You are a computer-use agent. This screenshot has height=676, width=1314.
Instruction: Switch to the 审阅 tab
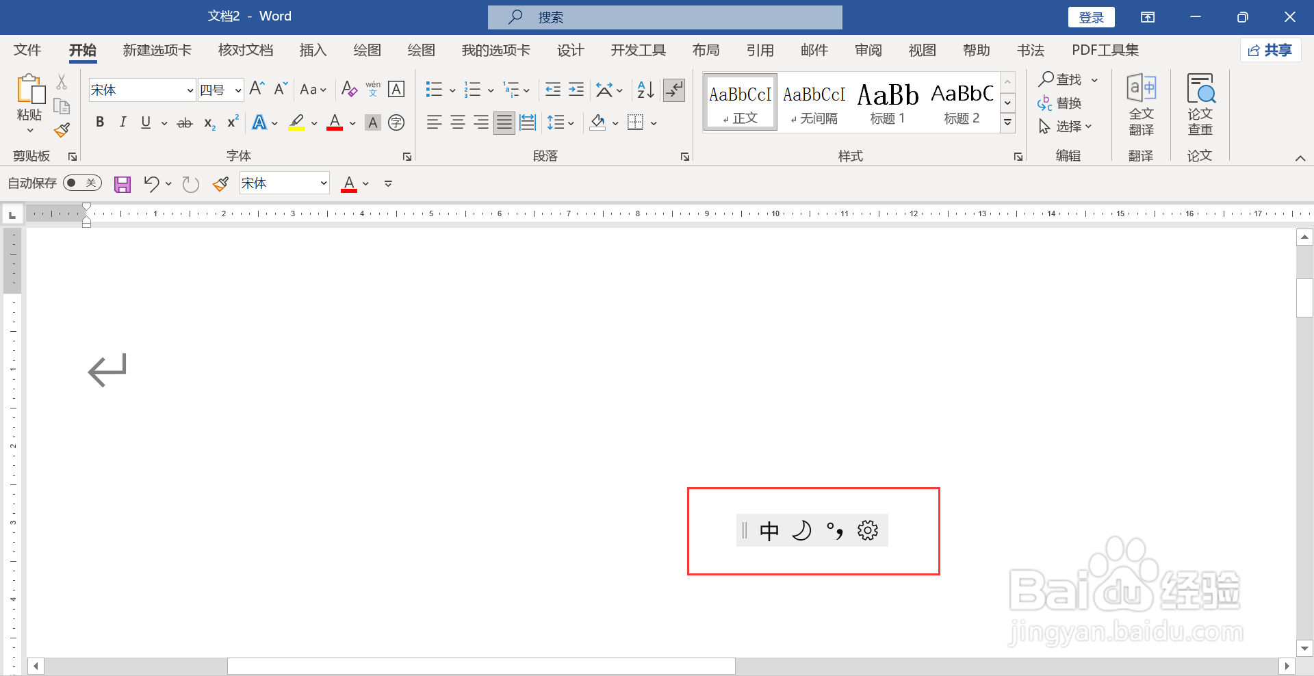868,50
